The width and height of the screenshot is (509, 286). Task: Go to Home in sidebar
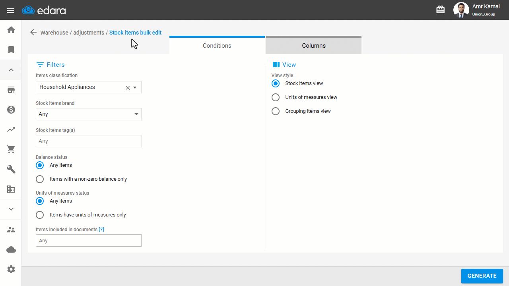click(11, 30)
